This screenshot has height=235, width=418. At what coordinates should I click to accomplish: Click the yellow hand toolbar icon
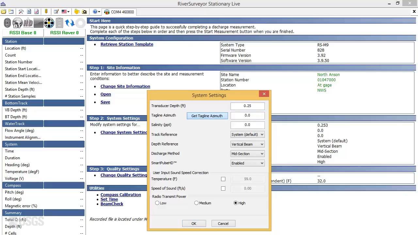pos(77,12)
